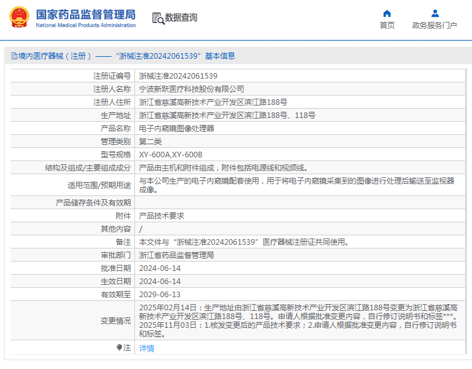Image resolution: width=472 pixels, height=369 pixels.
Task: Select model value XY-600A,XY-600B
Action: (171, 155)
